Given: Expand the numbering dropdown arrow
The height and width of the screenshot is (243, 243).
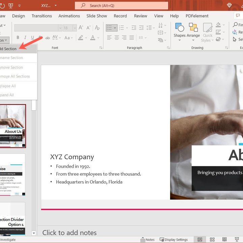Looking at the screenshot, I should tap(127, 28).
